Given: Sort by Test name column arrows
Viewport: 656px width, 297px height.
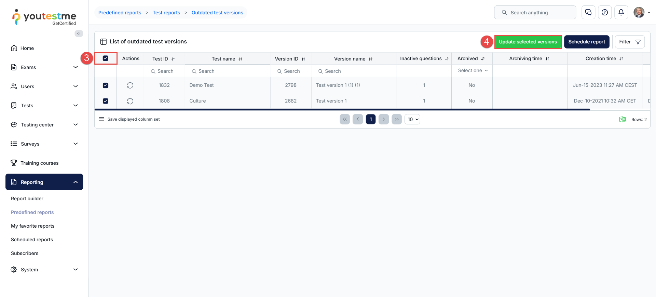Looking at the screenshot, I should coord(241,59).
